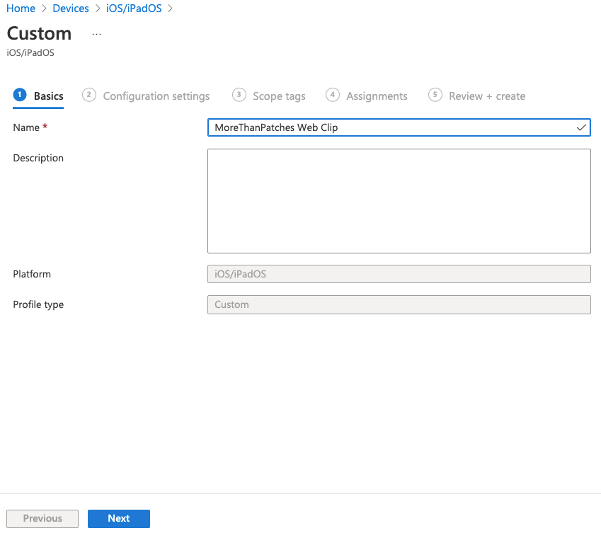This screenshot has height=538, width=601.
Task: Click the checkmark in the Name field
Action: pos(580,127)
